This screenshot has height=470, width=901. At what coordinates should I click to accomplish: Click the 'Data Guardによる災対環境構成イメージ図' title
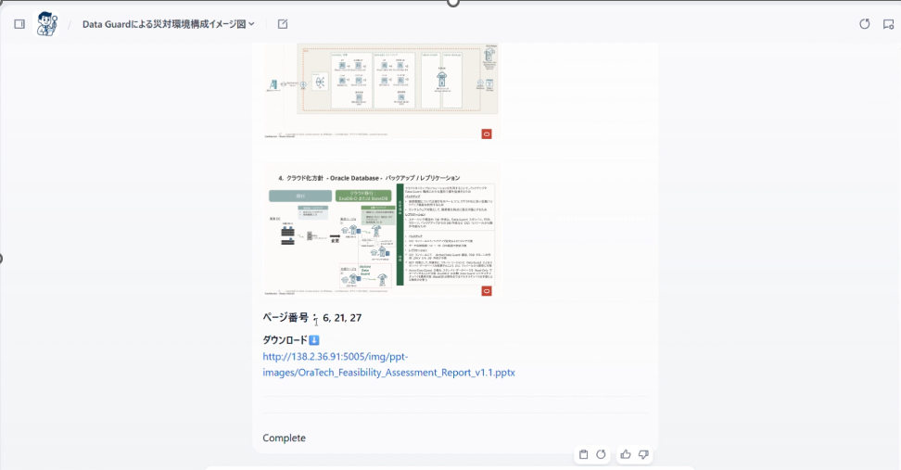coord(164,24)
